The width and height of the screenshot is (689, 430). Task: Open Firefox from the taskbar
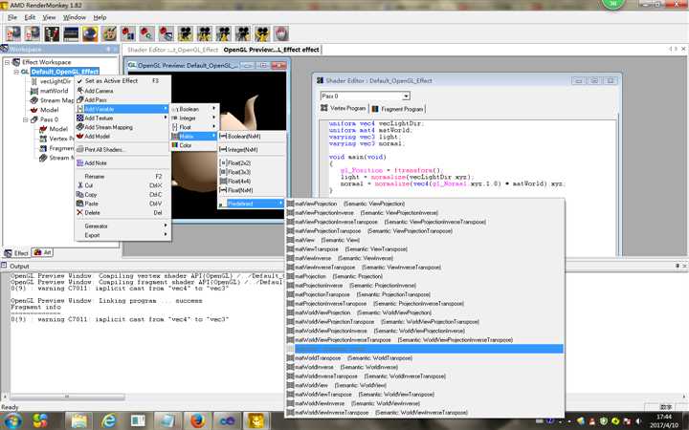click(198, 420)
